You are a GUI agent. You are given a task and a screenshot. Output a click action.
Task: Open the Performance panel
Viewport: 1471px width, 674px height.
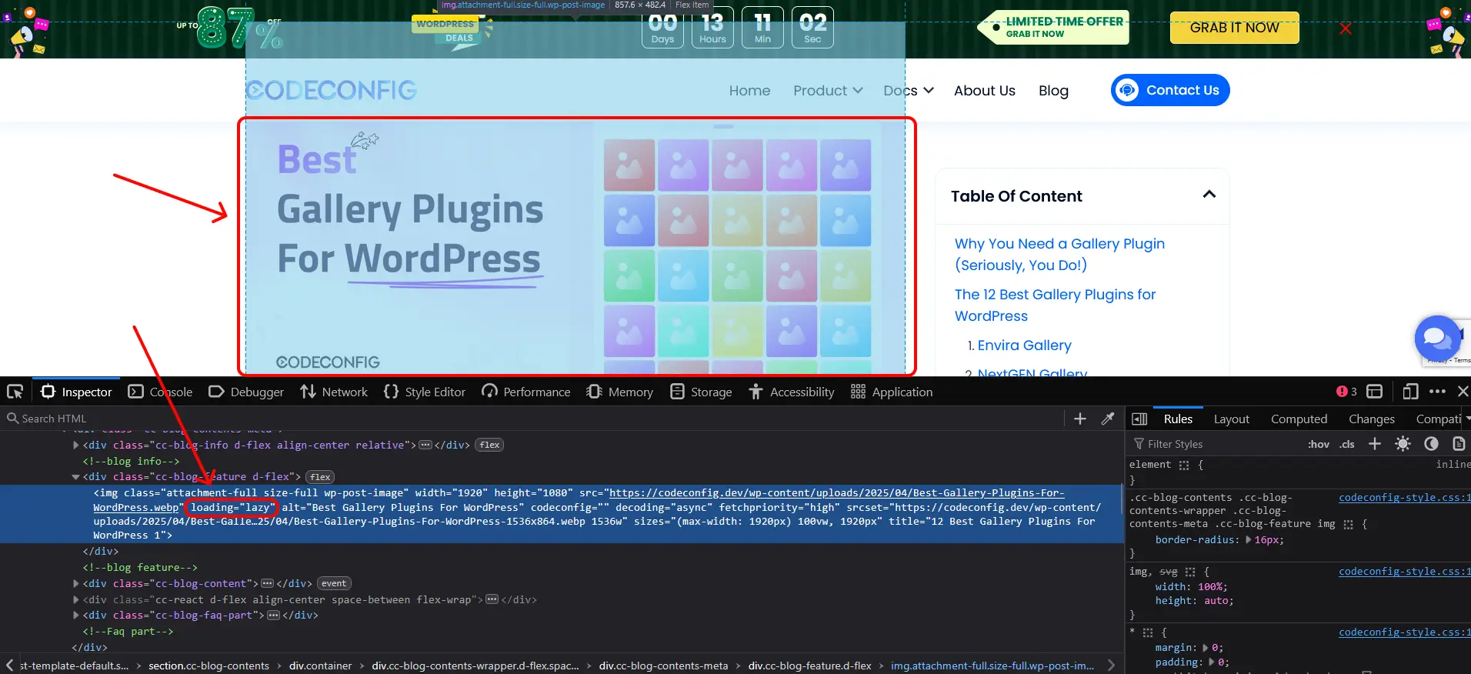[526, 392]
